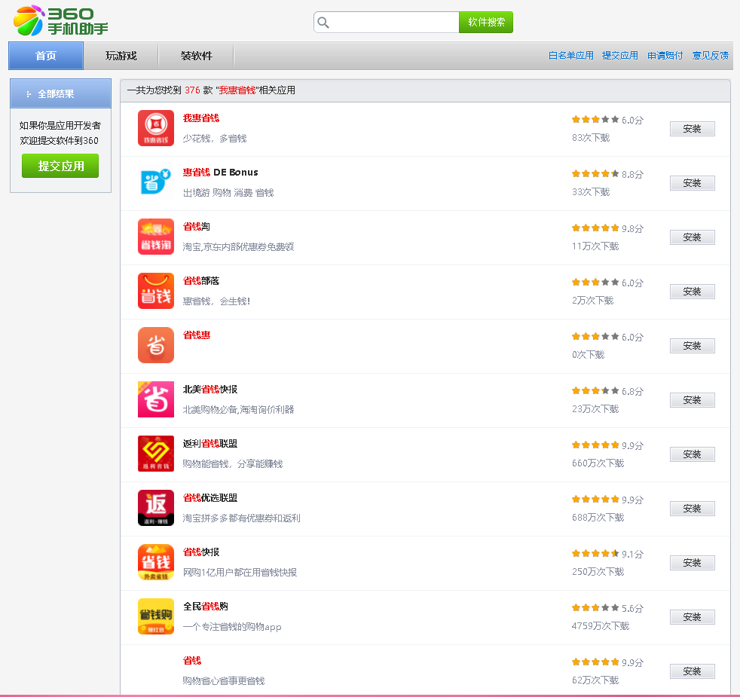Image resolution: width=740 pixels, height=697 pixels.
Task: Install 返利省钱联盟
Action: pos(692,454)
